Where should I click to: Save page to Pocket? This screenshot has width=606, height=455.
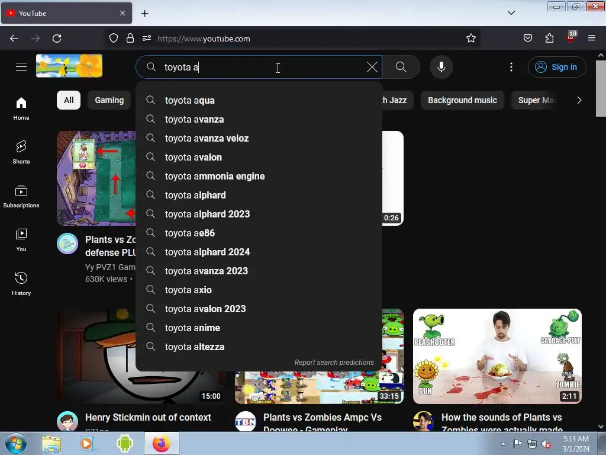pyautogui.click(x=527, y=39)
